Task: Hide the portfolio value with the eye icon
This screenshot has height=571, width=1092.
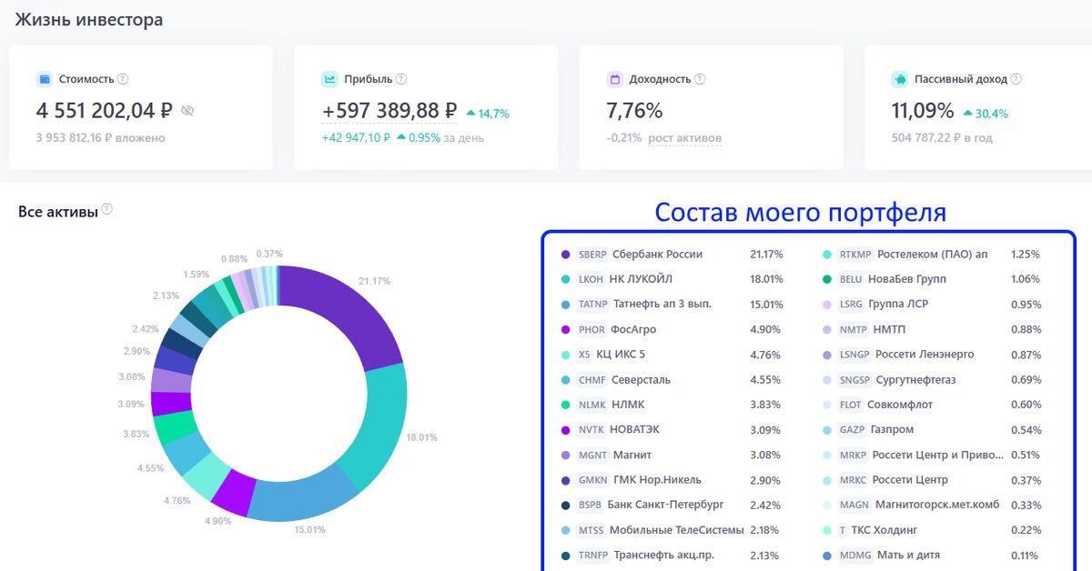Action: click(187, 111)
